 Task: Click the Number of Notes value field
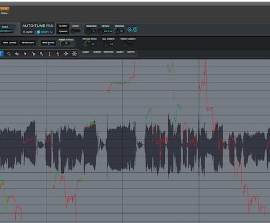pyautogui.click(x=67, y=43)
